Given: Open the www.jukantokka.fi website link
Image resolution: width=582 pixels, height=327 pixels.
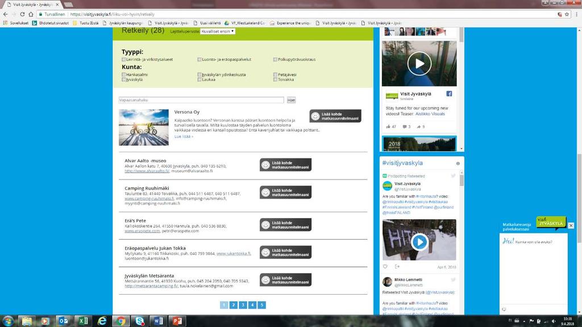Looking at the screenshot, I should coord(234,254).
